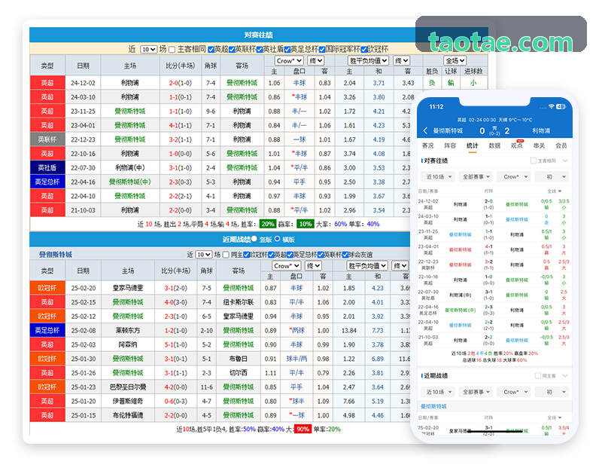602x471 pixels.
Task: Click the navy 英社盾 tag for 22-07-30
Action: (47, 167)
